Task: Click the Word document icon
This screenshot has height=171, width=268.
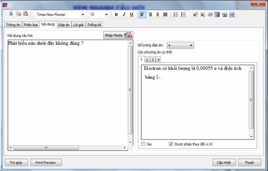Action: tap(232, 15)
